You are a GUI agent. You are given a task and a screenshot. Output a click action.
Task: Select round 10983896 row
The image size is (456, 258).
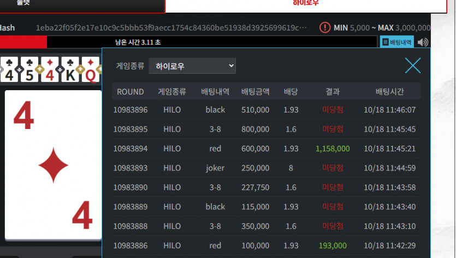click(266, 110)
